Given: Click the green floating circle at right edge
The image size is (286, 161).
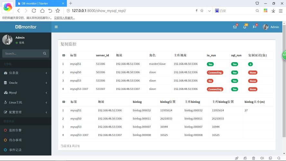Looking at the screenshot, I should coord(284,55).
